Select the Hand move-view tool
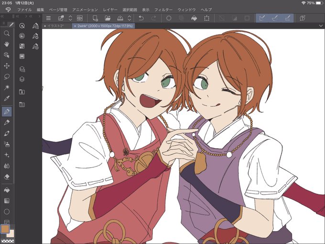The height and width of the screenshot is (244, 325). coord(7,44)
